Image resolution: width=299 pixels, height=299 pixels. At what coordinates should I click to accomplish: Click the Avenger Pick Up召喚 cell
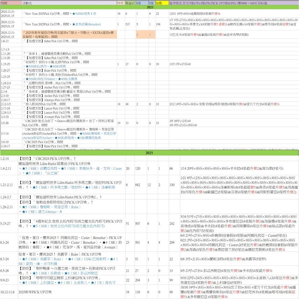pyautogui.click(x=70, y=117)
